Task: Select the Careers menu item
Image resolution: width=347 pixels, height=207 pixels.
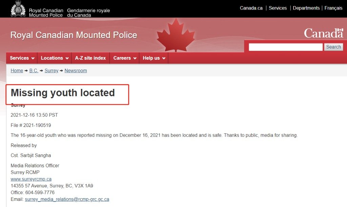Action: coord(125,58)
